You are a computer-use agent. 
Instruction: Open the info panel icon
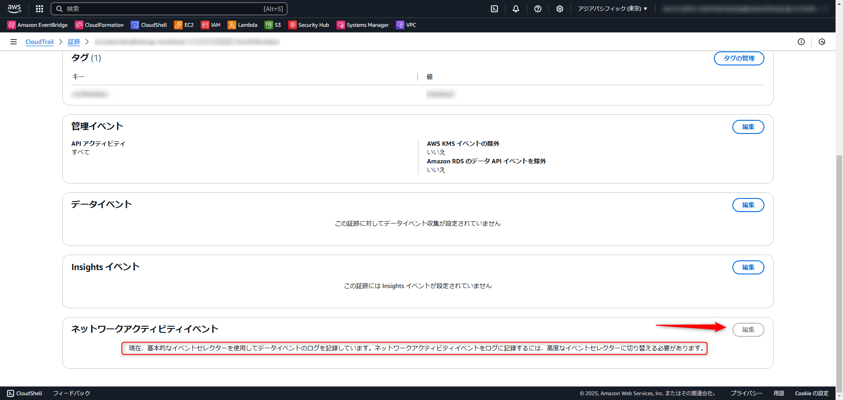801,42
